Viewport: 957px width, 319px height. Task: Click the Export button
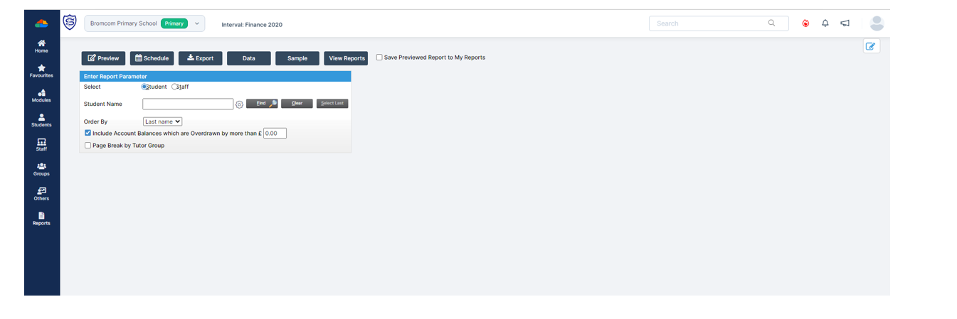tap(200, 58)
